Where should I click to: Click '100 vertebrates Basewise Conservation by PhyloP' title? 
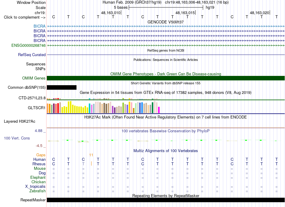[x=166, y=131]
